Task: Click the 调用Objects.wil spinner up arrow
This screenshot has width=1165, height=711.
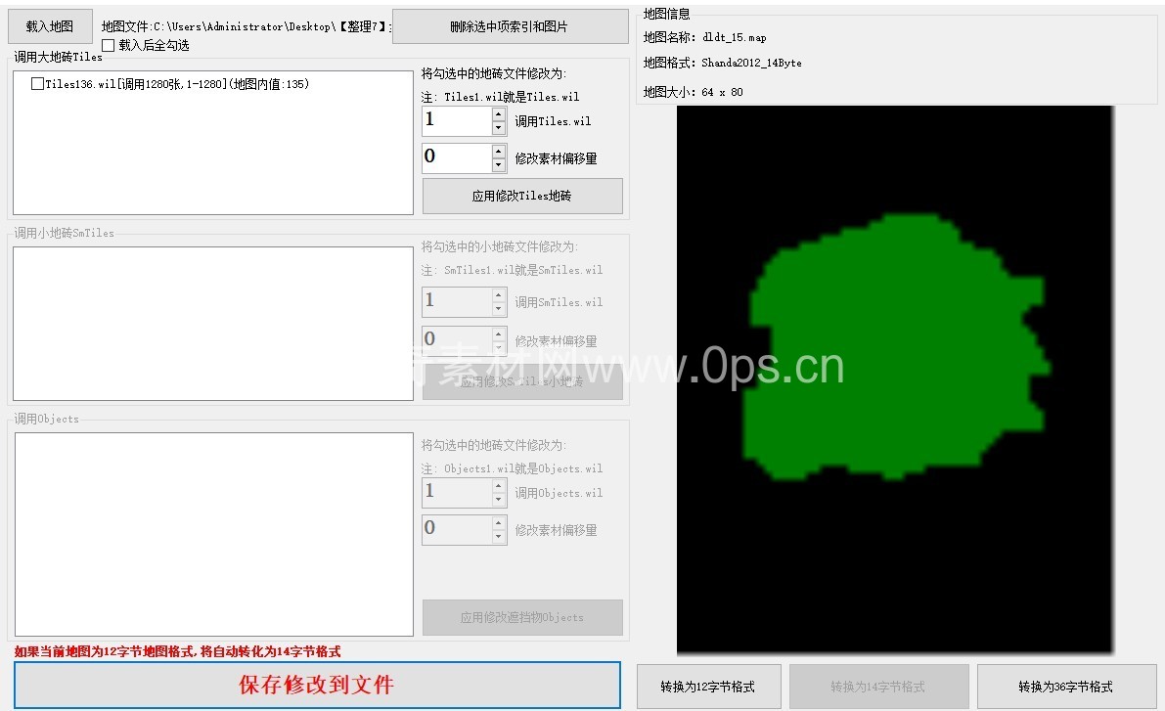Action: click(x=499, y=485)
